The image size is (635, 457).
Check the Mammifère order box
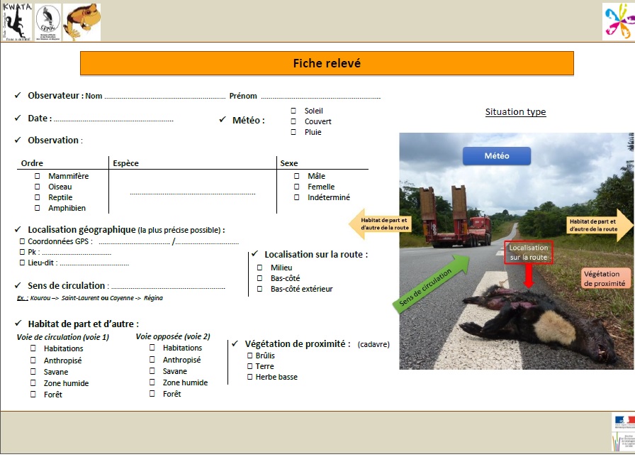point(38,176)
